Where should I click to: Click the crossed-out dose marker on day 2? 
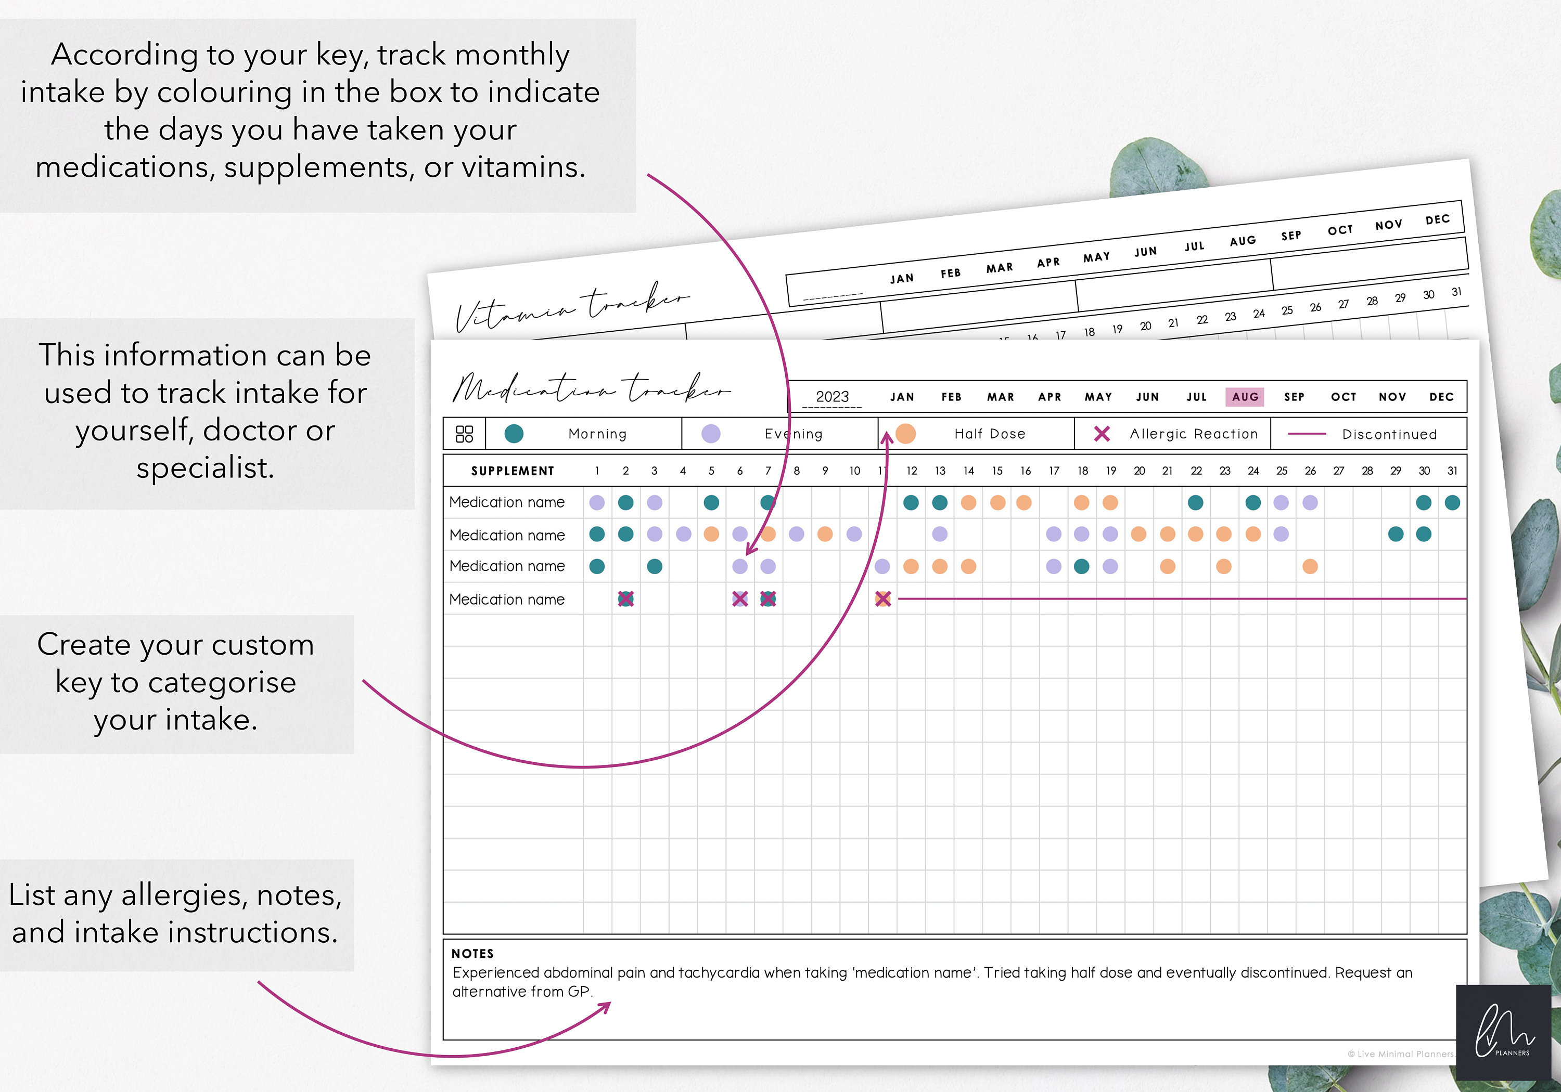point(625,600)
